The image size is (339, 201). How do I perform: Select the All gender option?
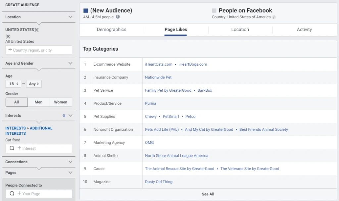17,102
